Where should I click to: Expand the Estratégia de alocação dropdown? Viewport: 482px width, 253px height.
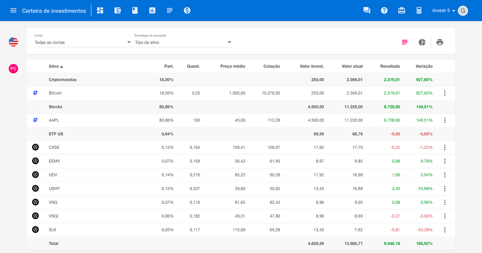tap(184, 43)
